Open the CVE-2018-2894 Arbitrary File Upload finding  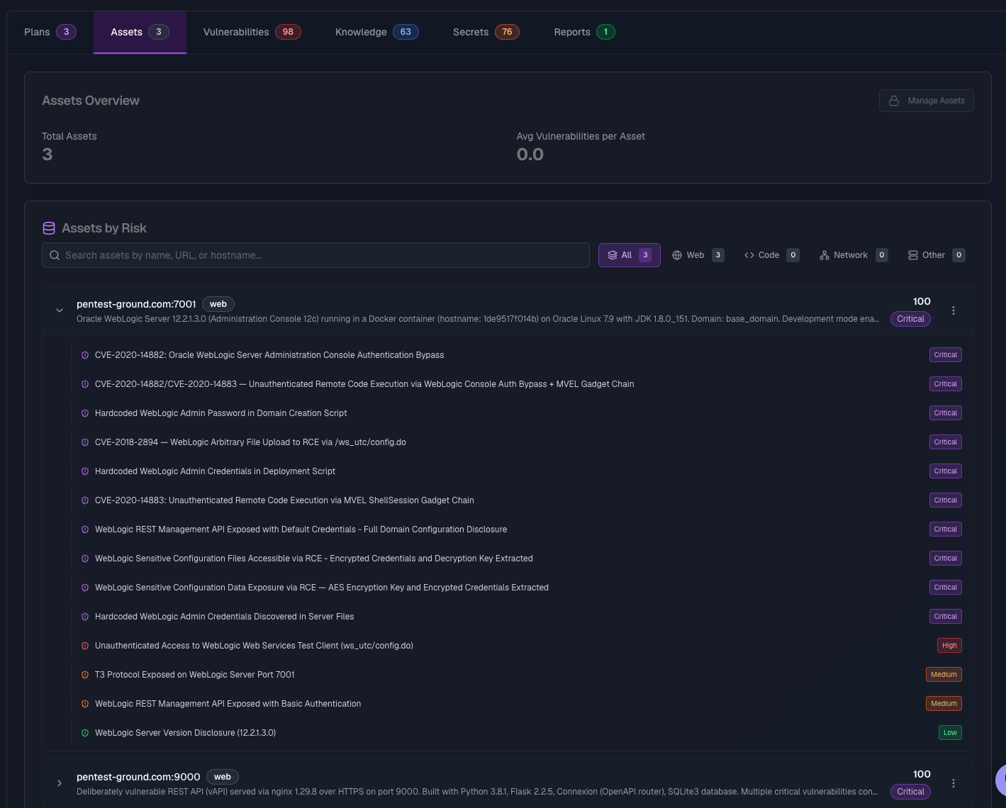coord(250,442)
